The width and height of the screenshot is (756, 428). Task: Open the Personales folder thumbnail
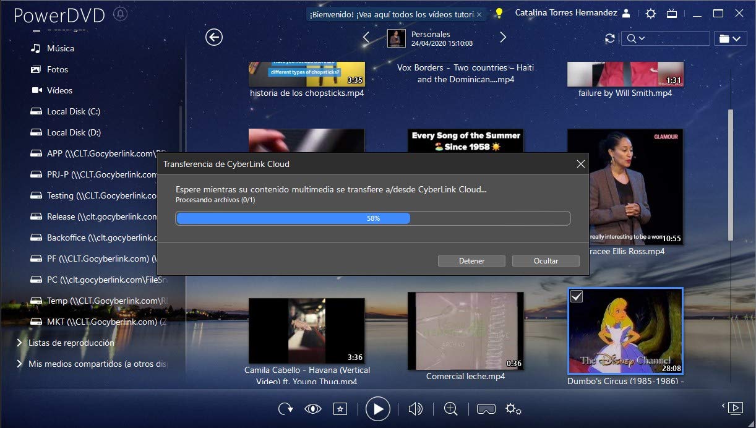(397, 38)
